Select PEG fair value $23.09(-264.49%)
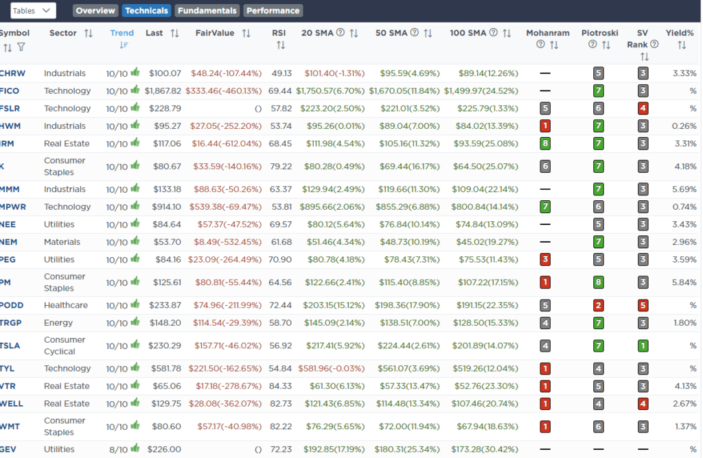Image resolution: width=703 pixels, height=458 pixels. (224, 260)
